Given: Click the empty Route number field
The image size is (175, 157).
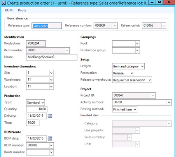Looking at the screenshot, I should (x=38, y=152).
